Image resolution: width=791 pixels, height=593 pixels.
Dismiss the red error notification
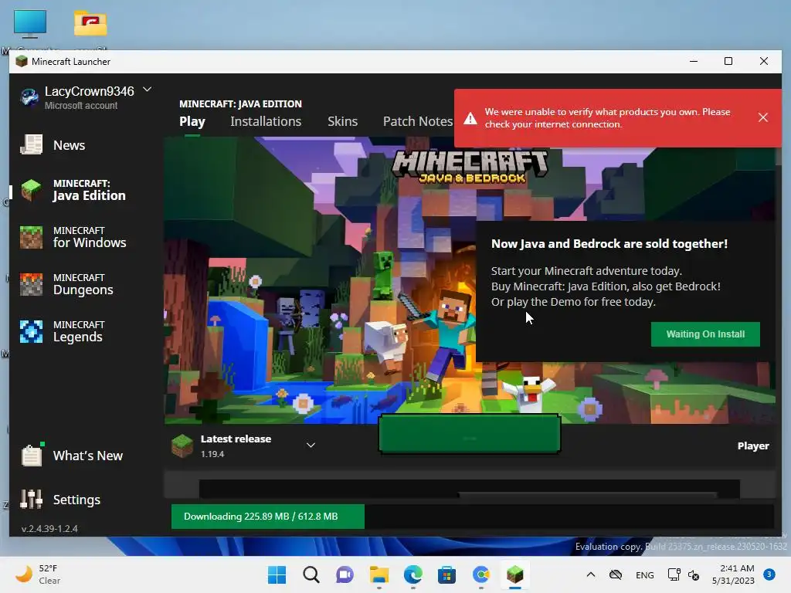(762, 117)
